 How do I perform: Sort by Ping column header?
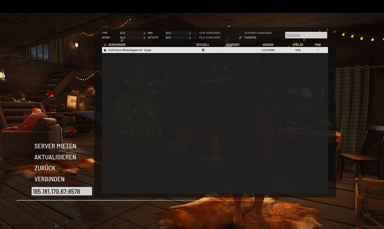click(318, 45)
